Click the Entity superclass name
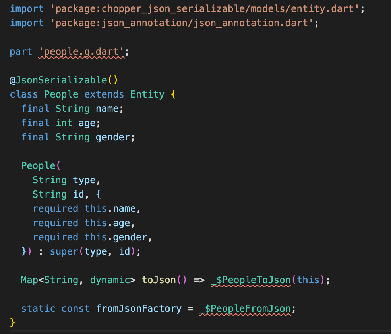The height and width of the screenshot is (334, 391). tap(147, 94)
